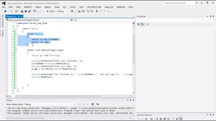The height and width of the screenshot is (121, 216).
Task: Click the Pending Changes Filter icon in Solution Explorer
Action: tap(152, 119)
